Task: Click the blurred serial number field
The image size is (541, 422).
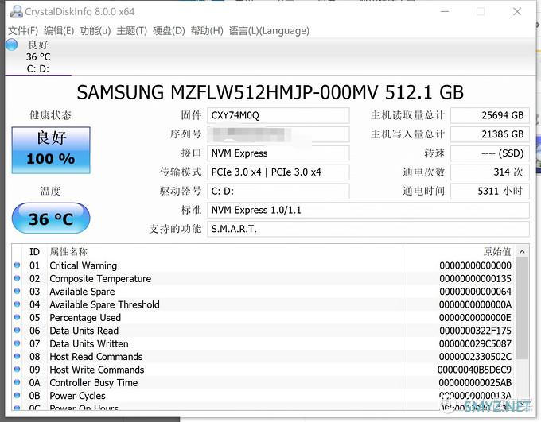Action: tap(278, 134)
